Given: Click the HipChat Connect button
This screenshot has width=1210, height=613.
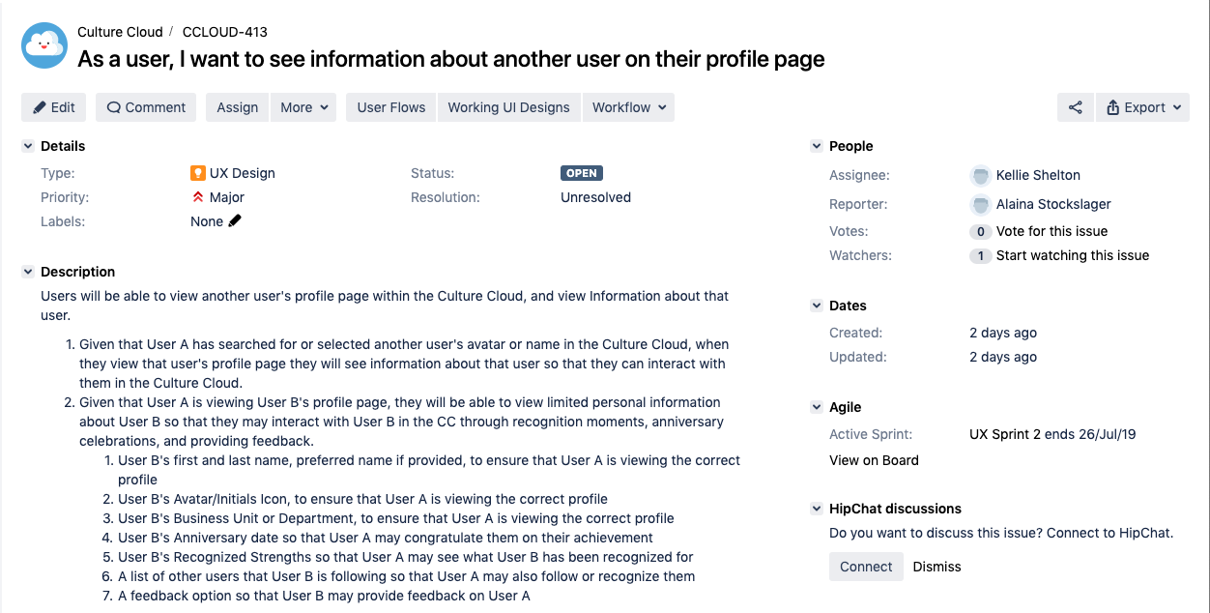Looking at the screenshot, I should (x=866, y=567).
